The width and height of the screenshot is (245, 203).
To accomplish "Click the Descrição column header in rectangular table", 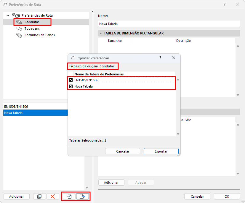I will tap(183, 41).
